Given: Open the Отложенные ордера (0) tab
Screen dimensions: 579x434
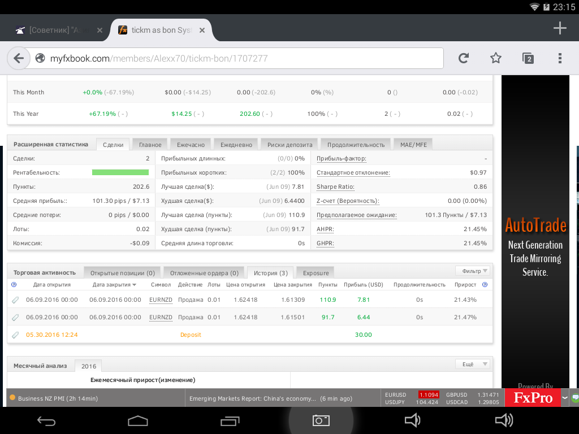Looking at the screenshot, I should 204,273.
